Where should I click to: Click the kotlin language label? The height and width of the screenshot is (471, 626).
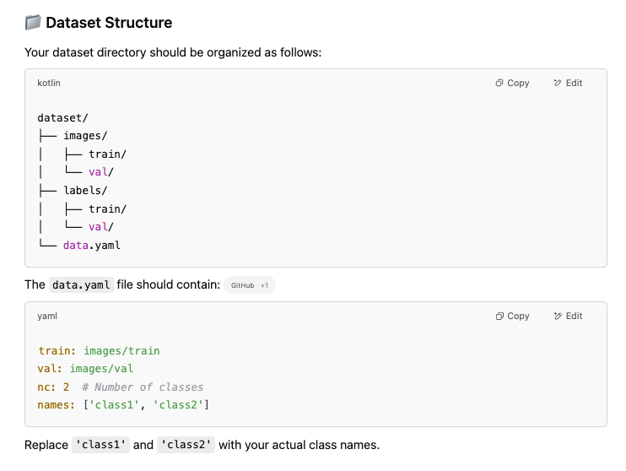coord(49,83)
